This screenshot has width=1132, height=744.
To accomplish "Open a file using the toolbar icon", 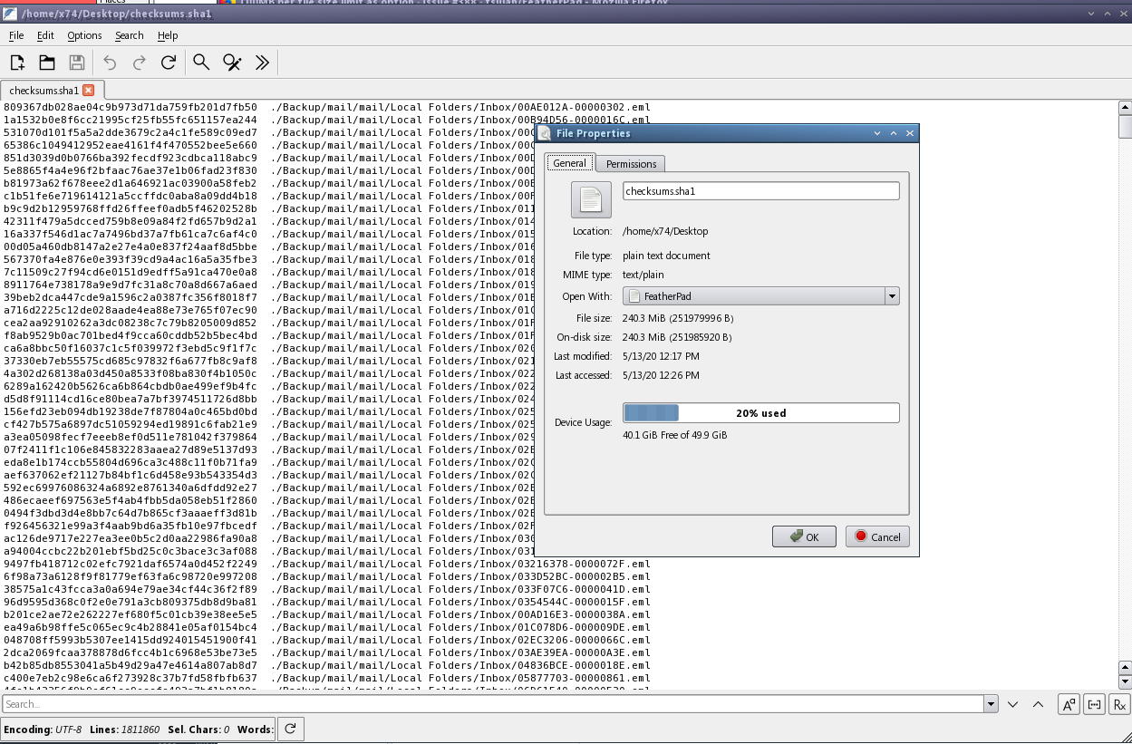I will (46, 63).
